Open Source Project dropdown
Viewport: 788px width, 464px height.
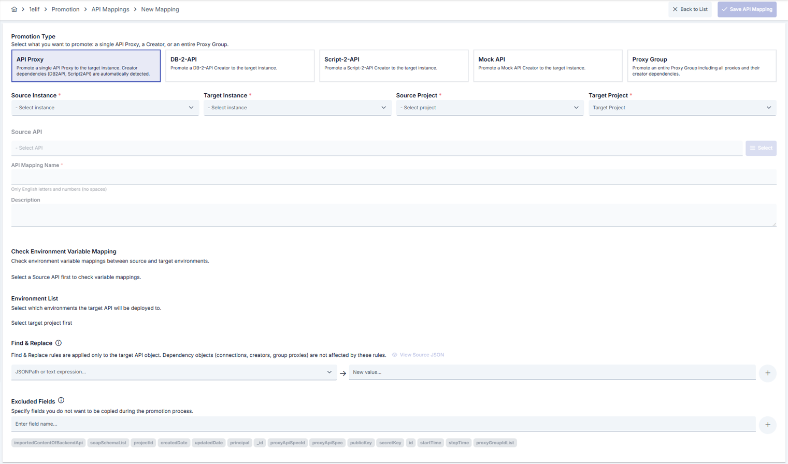tap(490, 108)
